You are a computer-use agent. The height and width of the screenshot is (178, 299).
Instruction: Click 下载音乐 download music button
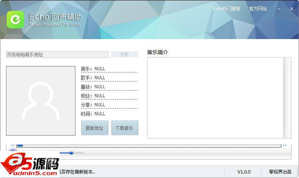(125, 128)
